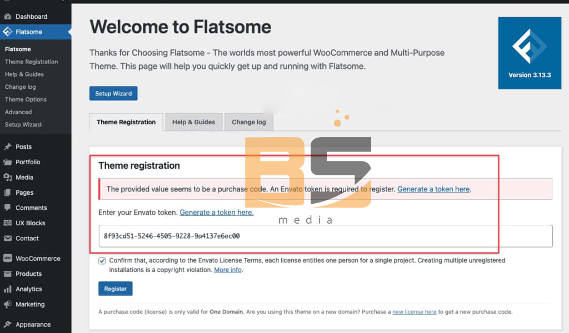Click the Portfolio folder icon

coord(8,162)
